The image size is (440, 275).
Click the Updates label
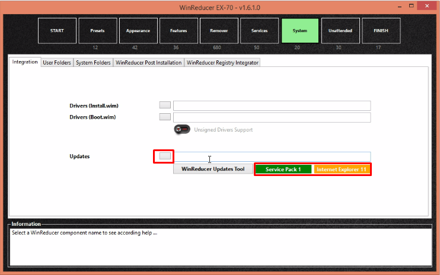79,156
